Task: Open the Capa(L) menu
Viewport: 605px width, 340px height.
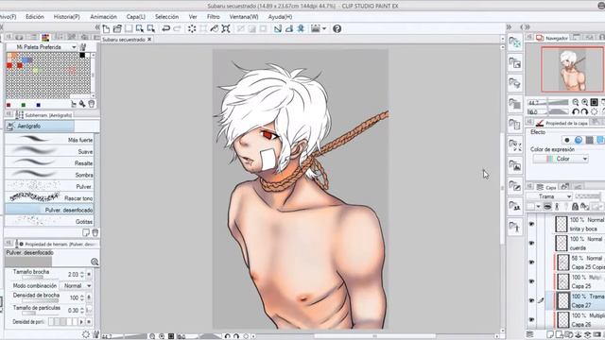Action: pyautogui.click(x=136, y=17)
